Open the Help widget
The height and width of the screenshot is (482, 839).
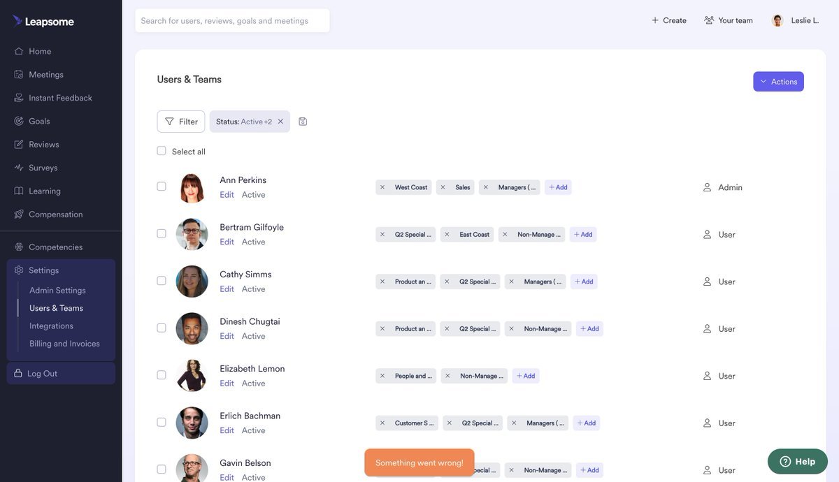pos(797,461)
